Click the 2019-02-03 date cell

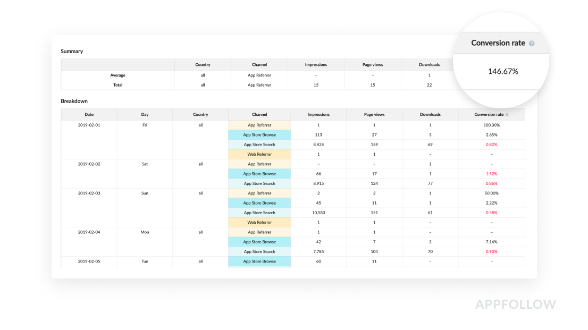[89, 193]
